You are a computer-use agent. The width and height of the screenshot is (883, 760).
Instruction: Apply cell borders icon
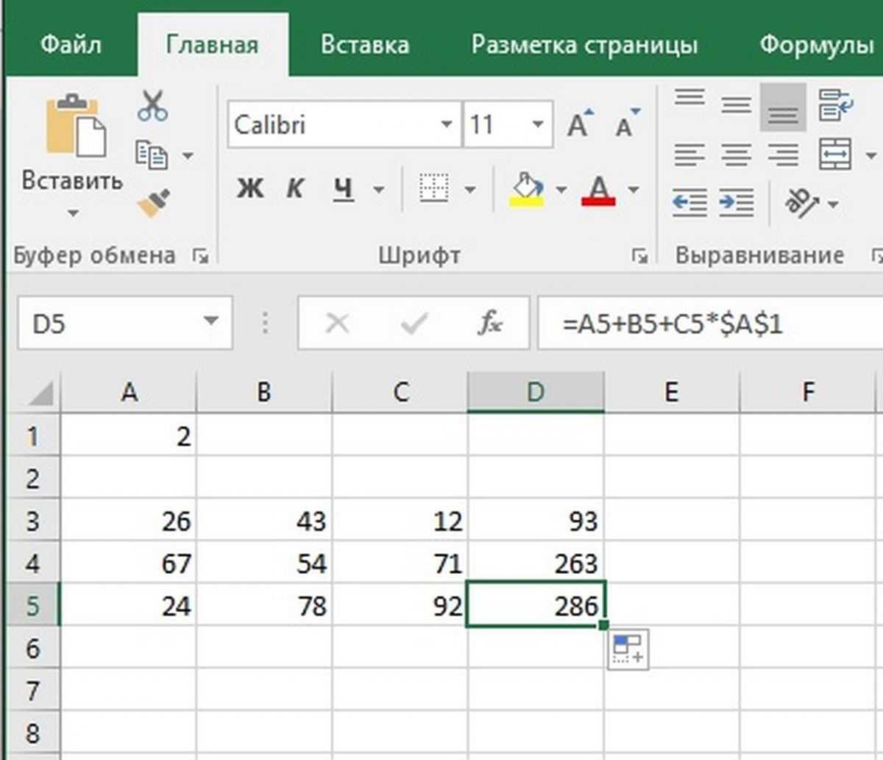coord(434,188)
